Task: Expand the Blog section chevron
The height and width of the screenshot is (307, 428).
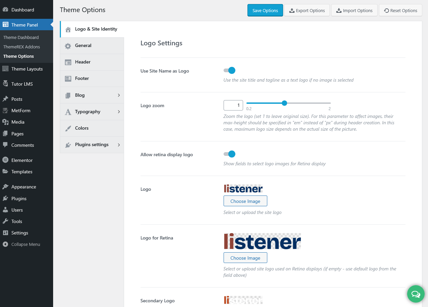Action: pyautogui.click(x=119, y=95)
